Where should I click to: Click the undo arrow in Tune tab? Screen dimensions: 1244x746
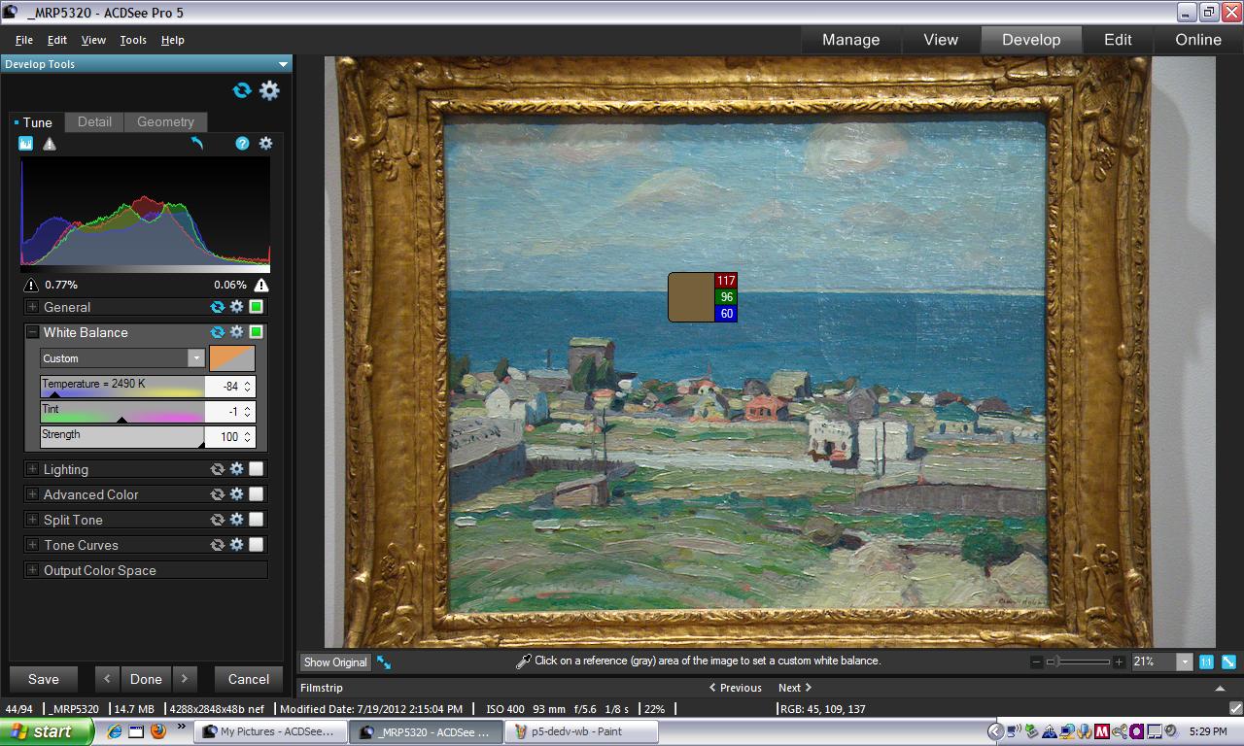[197, 144]
